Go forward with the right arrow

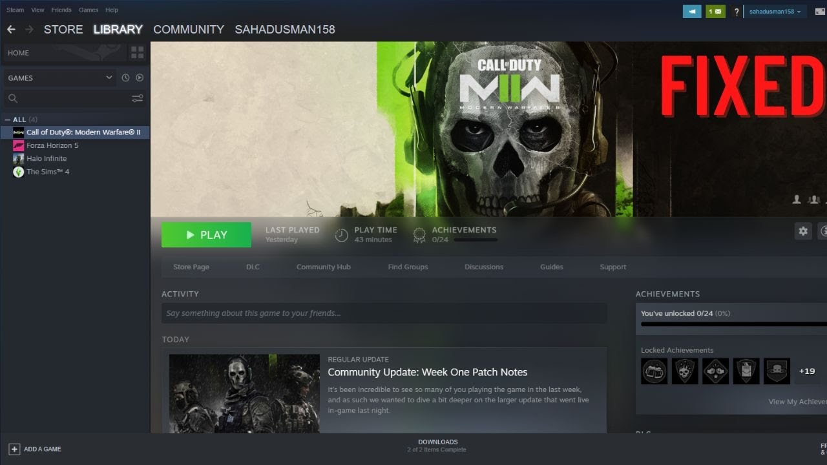[x=29, y=29]
